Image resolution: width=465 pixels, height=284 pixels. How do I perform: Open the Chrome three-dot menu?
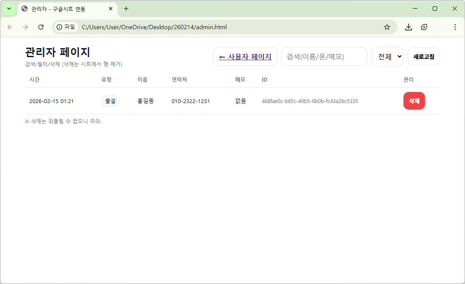455,27
